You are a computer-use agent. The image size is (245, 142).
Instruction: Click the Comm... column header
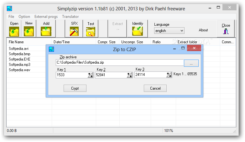(x=228, y=42)
